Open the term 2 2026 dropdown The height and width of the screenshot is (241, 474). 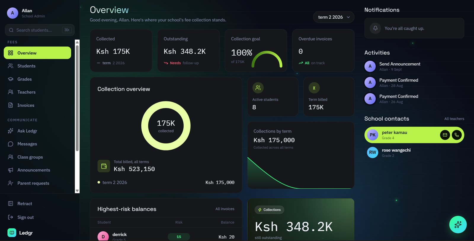coord(334,17)
